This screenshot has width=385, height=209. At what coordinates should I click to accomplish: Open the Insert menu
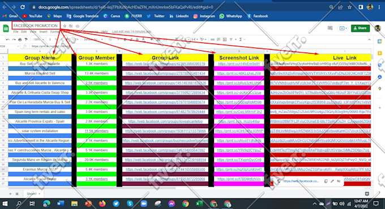click(43, 32)
